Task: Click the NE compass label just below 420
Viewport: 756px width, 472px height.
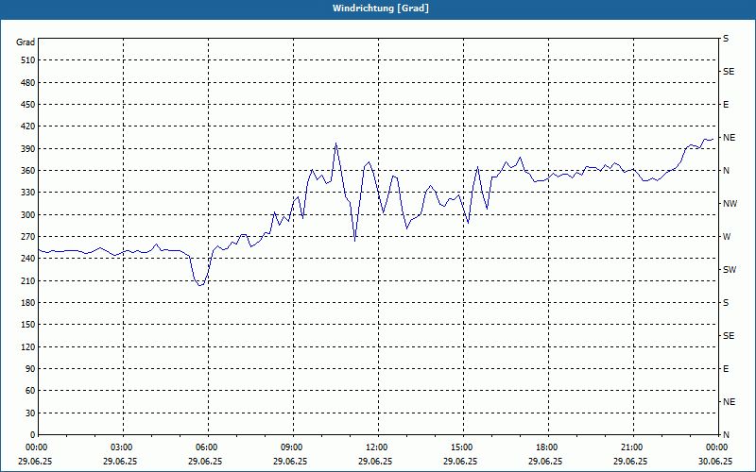Action: pyautogui.click(x=729, y=138)
